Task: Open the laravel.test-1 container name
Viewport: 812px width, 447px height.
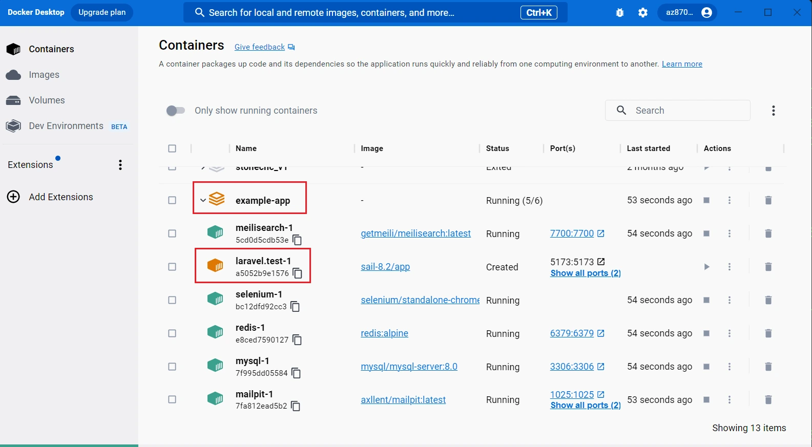Action: tap(263, 261)
